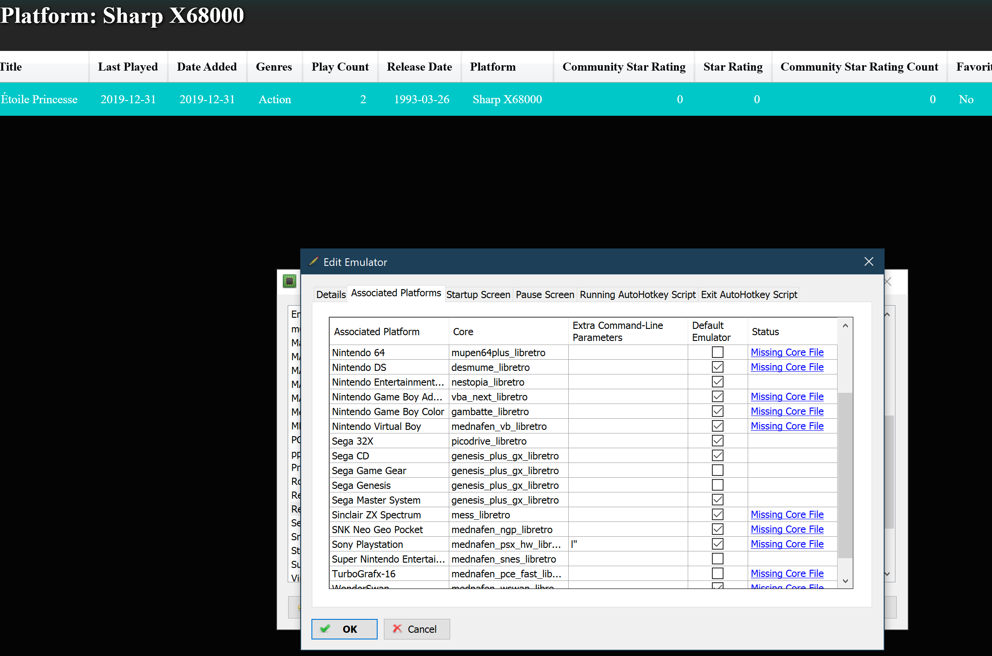Open Missing Core File for Sinclair ZX Spectrum
Screen dimensions: 992x656
pos(787,514)
